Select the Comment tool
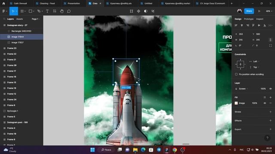 click(x=69, y=11)
